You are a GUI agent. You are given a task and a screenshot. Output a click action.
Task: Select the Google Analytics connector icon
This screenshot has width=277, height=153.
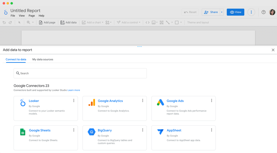click(92, 102)
